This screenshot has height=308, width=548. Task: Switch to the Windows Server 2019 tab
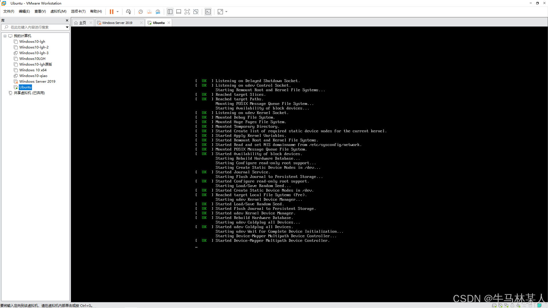(x=117, y=23)
